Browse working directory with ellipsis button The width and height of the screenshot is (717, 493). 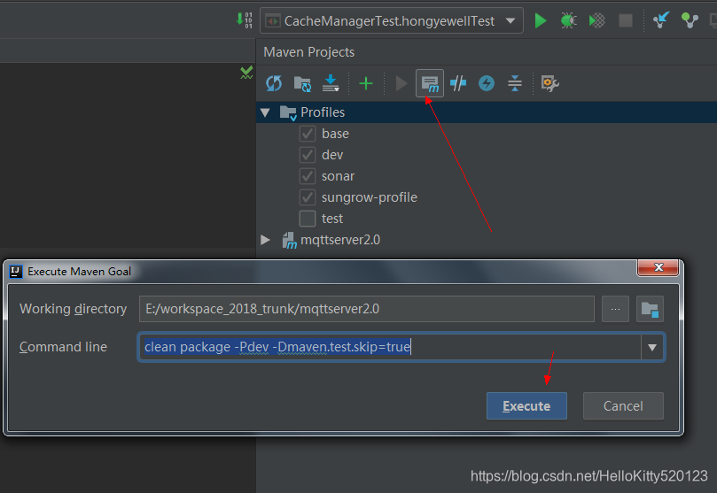pyautogui.click(x=615, y=309)
